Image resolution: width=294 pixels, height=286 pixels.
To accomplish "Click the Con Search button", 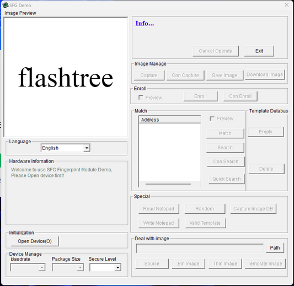I will point(226,161).
